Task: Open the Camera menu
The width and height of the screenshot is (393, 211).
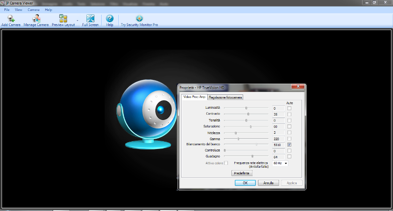Action: [x=33, y=10]
